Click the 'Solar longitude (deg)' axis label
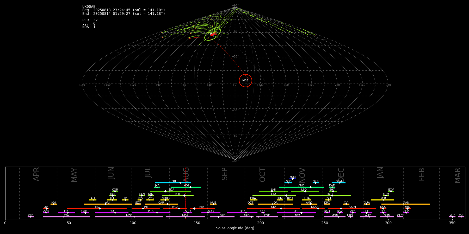This screenshot has height=234, width=469. pos(235,228)
